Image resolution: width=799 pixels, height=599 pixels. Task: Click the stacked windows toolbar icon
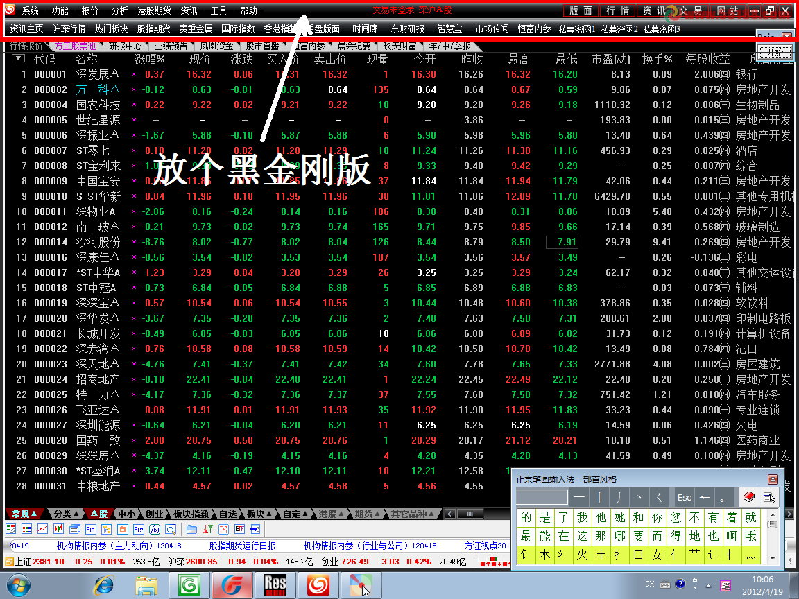(x=75, y=529)
